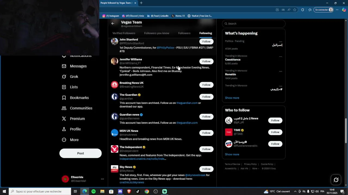The height and width of the screenshot is (195, 348).
Task: Expand the More footer links menu
Action: click(255, 168)
